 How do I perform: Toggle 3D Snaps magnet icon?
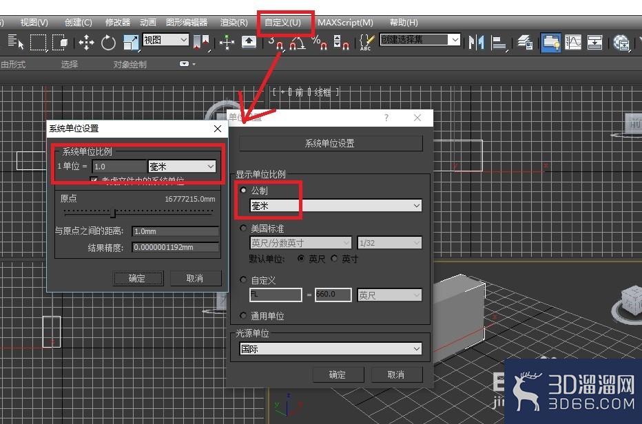(276, 43)
